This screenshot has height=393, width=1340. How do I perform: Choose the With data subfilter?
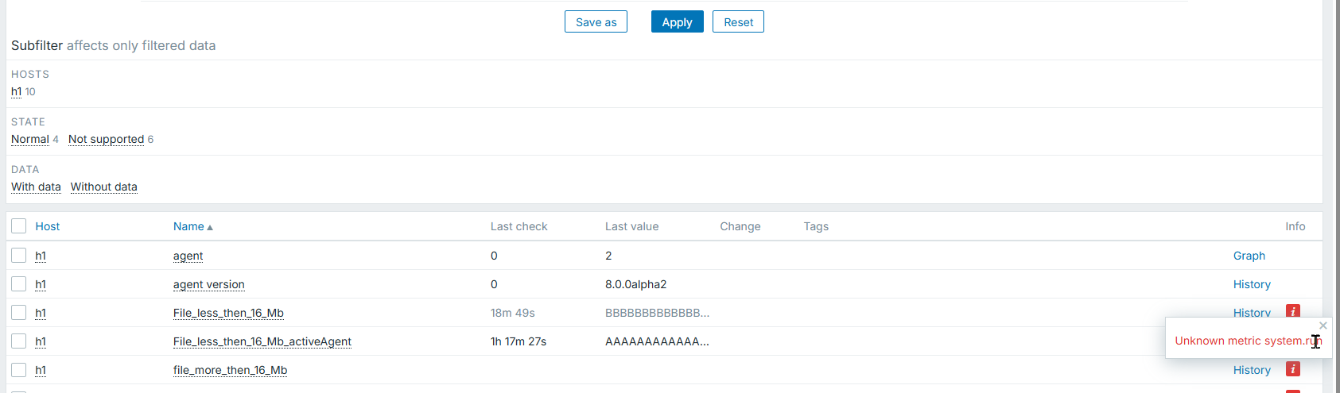point(36,187)
